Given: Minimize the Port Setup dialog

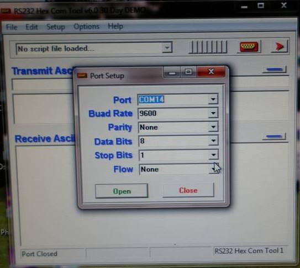Looking at the screenshot, I should (x=172, y=72).
